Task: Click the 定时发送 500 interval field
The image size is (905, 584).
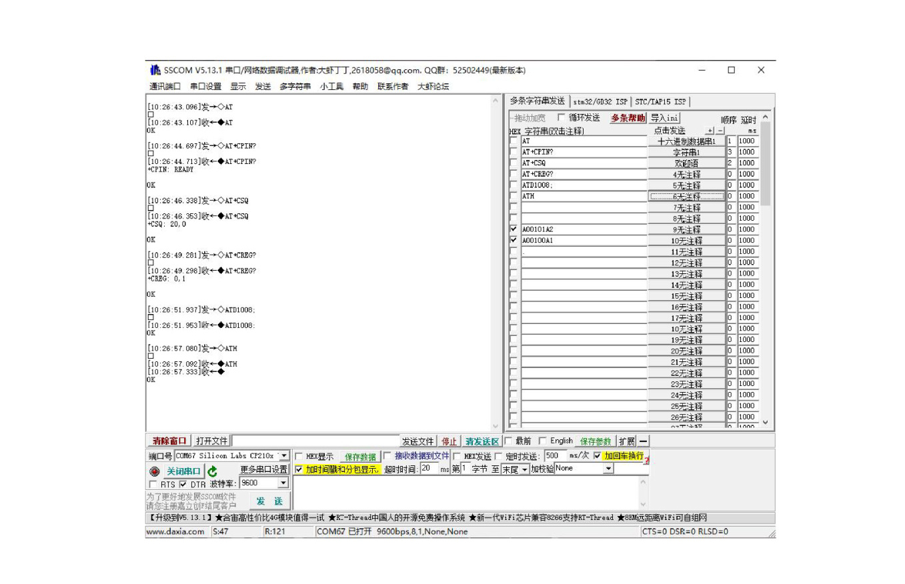Action: tap(555, 456)
